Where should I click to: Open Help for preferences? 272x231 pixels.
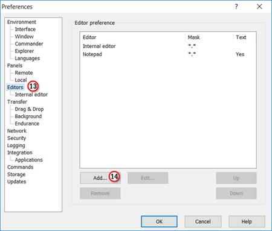(247, 221)
